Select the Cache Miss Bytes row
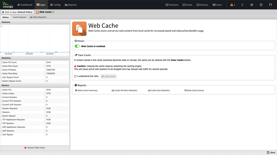This screenshot has width=277, height=155. tap(35, 74)
